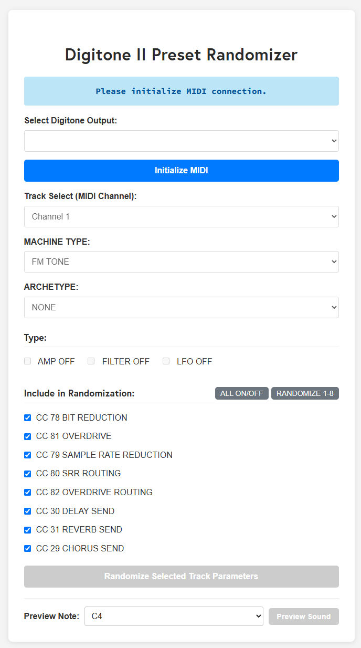Open the Select Digitone Output dropdown
Screen dimensions: 361x648
click(181, 141)
